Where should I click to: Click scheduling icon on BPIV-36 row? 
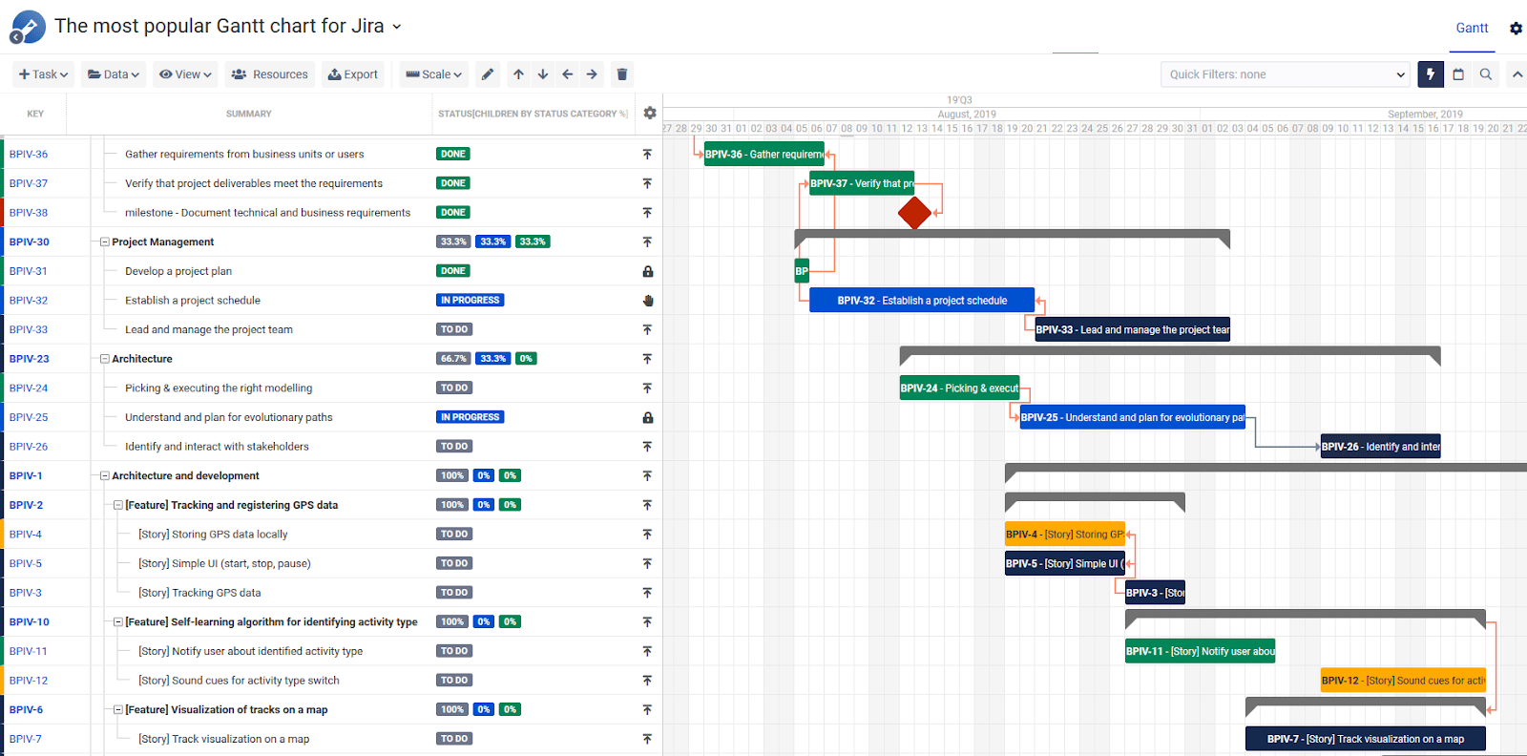[x=647, y=154]
